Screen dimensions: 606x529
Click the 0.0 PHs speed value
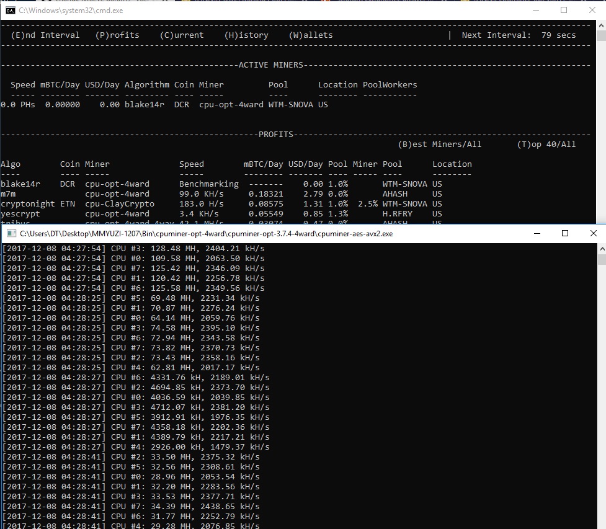[18, 105]
